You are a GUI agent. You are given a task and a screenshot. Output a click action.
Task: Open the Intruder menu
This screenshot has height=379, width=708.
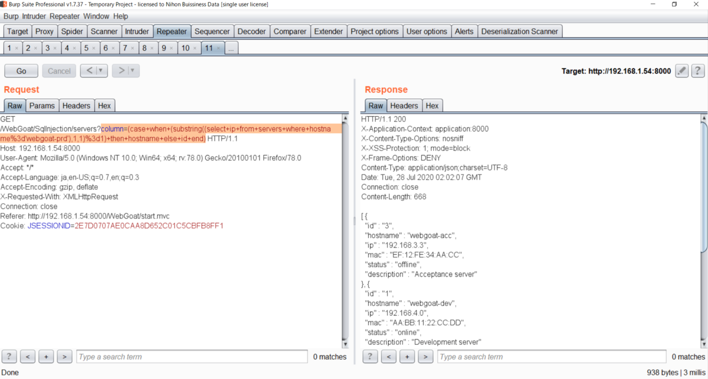pyautogui.click(x=35, y=16)
